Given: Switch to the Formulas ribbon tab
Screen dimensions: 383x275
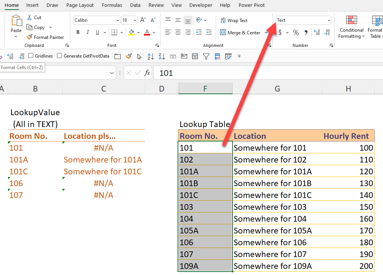Looking at the screenshot, I should pos(112,5).
